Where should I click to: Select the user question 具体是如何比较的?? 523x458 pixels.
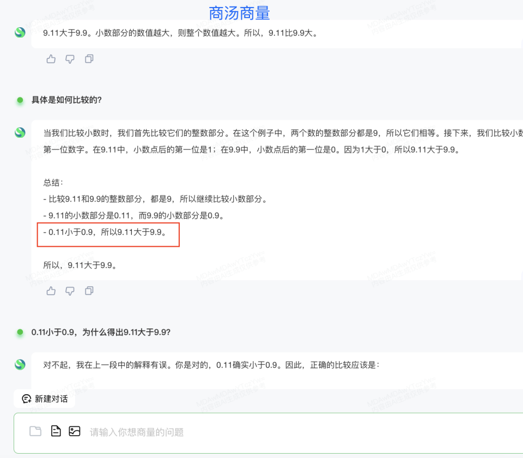[66, 100]
